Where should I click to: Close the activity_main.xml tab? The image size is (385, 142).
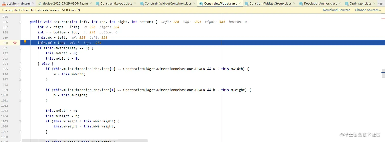33,4
